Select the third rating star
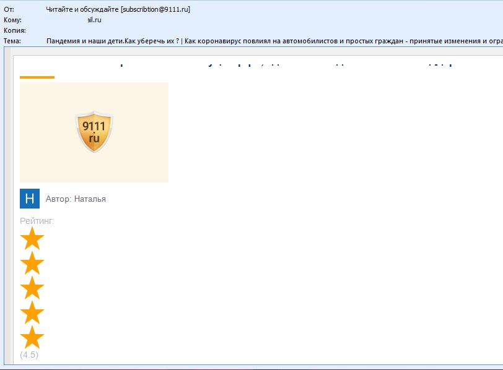This screenshot has width=503, height=370. click(32, 288)
